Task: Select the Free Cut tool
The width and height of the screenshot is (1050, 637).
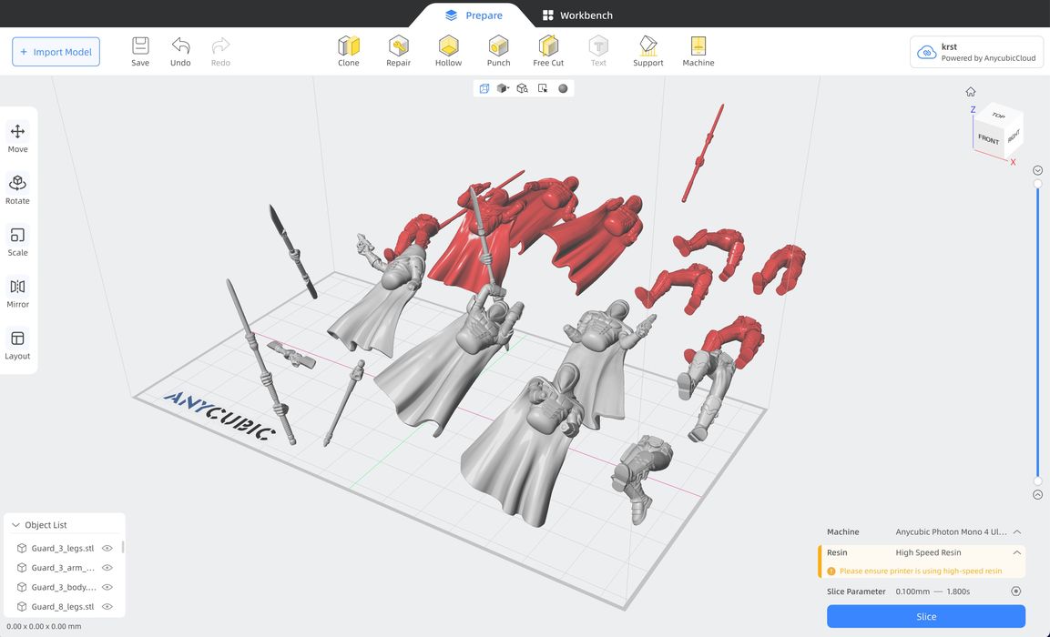Action: pyautogui.click(x=548, y=51)
